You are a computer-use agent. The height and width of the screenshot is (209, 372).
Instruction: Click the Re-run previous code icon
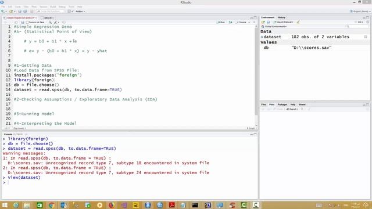230,22
